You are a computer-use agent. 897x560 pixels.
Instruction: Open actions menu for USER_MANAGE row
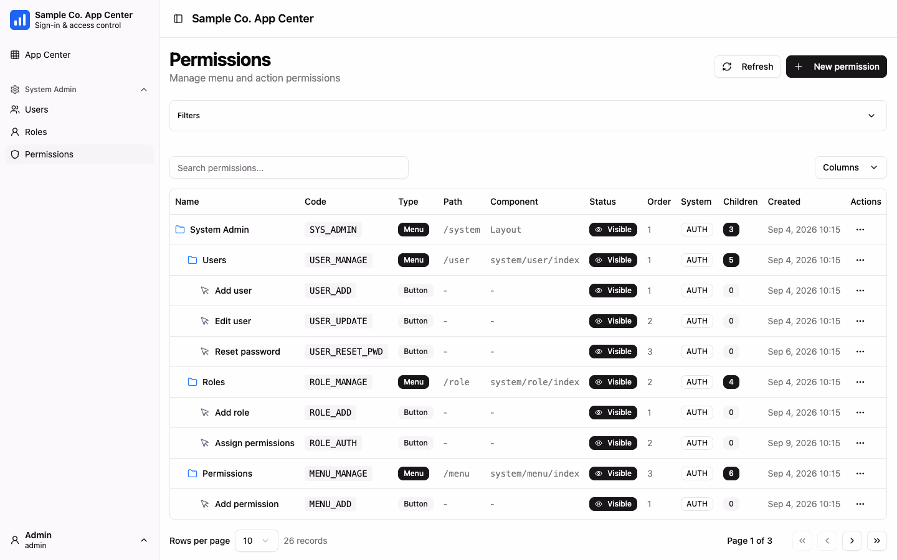(x=860, y=260)
